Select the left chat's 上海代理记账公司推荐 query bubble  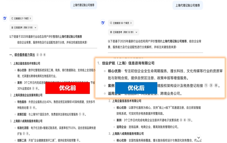point(84,5)
